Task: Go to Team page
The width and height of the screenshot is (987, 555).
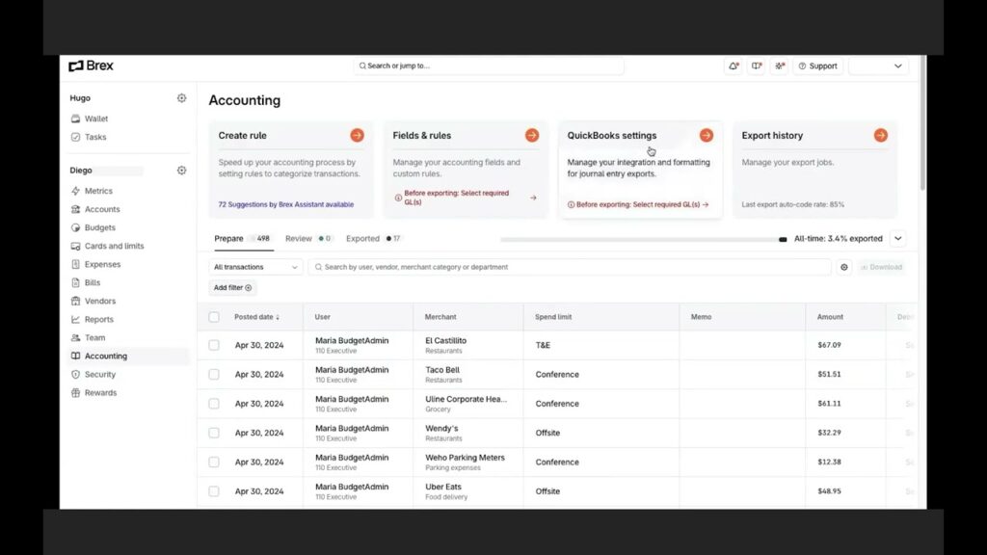Action: pyautogui.click(x=95, y=337)
